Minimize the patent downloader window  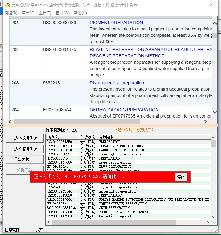[182, 5]
